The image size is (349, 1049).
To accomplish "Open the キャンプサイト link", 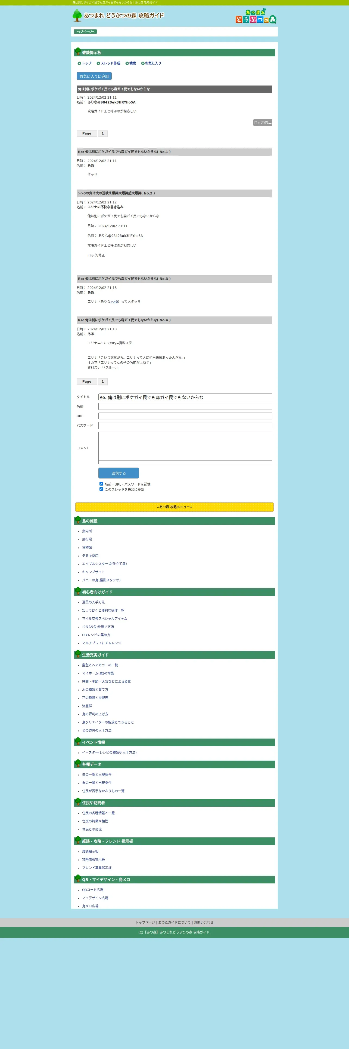I will point(94,572).
